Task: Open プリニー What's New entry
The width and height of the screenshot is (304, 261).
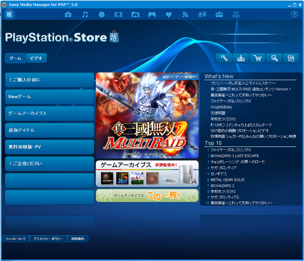Action: tap(243, 83)
